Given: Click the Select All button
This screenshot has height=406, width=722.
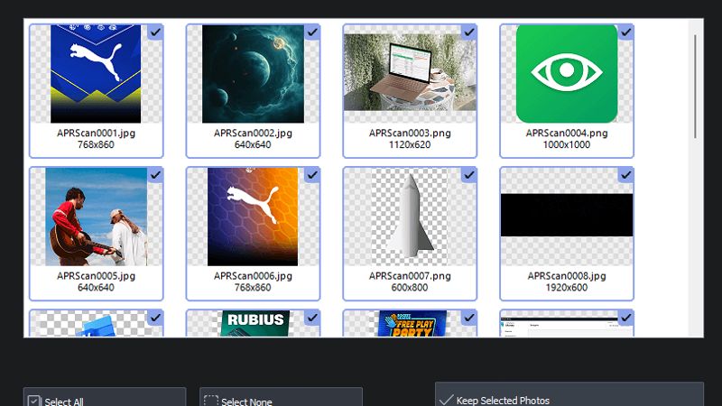Looking at the screenshot, I should (105, 397).
